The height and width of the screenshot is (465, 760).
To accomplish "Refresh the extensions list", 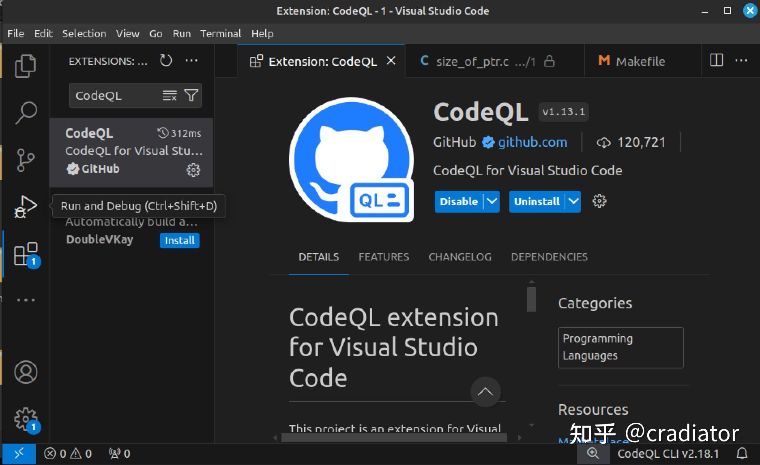I will [x=165, y=60].
